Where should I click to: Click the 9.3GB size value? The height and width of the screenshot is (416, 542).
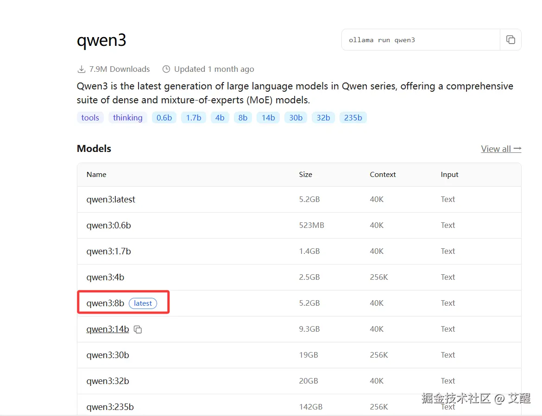click(x=309, y=329)
